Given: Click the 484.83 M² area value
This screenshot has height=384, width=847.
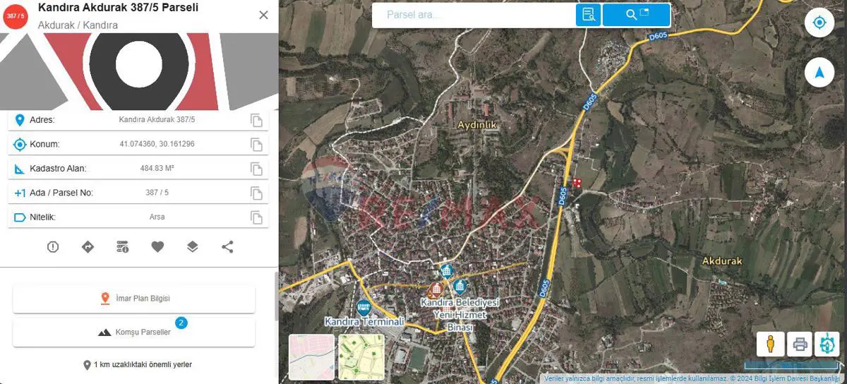Looking at the screenshot, I should (x=157, y=169).
